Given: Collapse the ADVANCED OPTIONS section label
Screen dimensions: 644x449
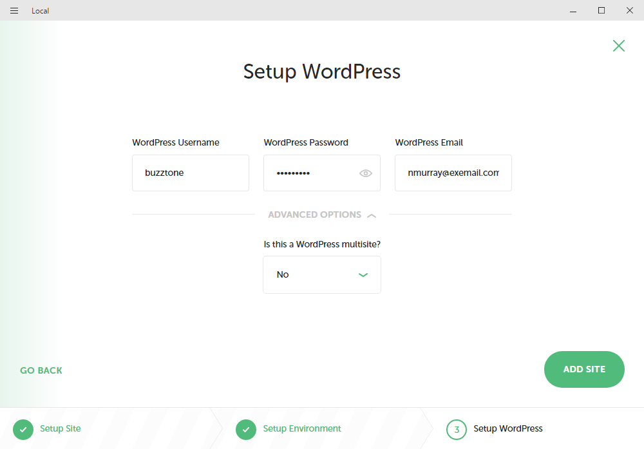Looking at the screenshot, I should pos(314,215).
